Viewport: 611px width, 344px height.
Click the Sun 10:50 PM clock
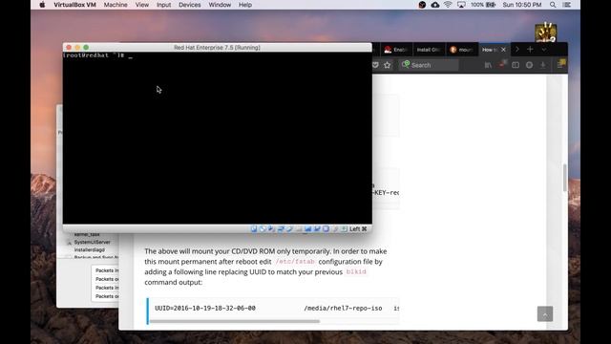click(522, 5)
